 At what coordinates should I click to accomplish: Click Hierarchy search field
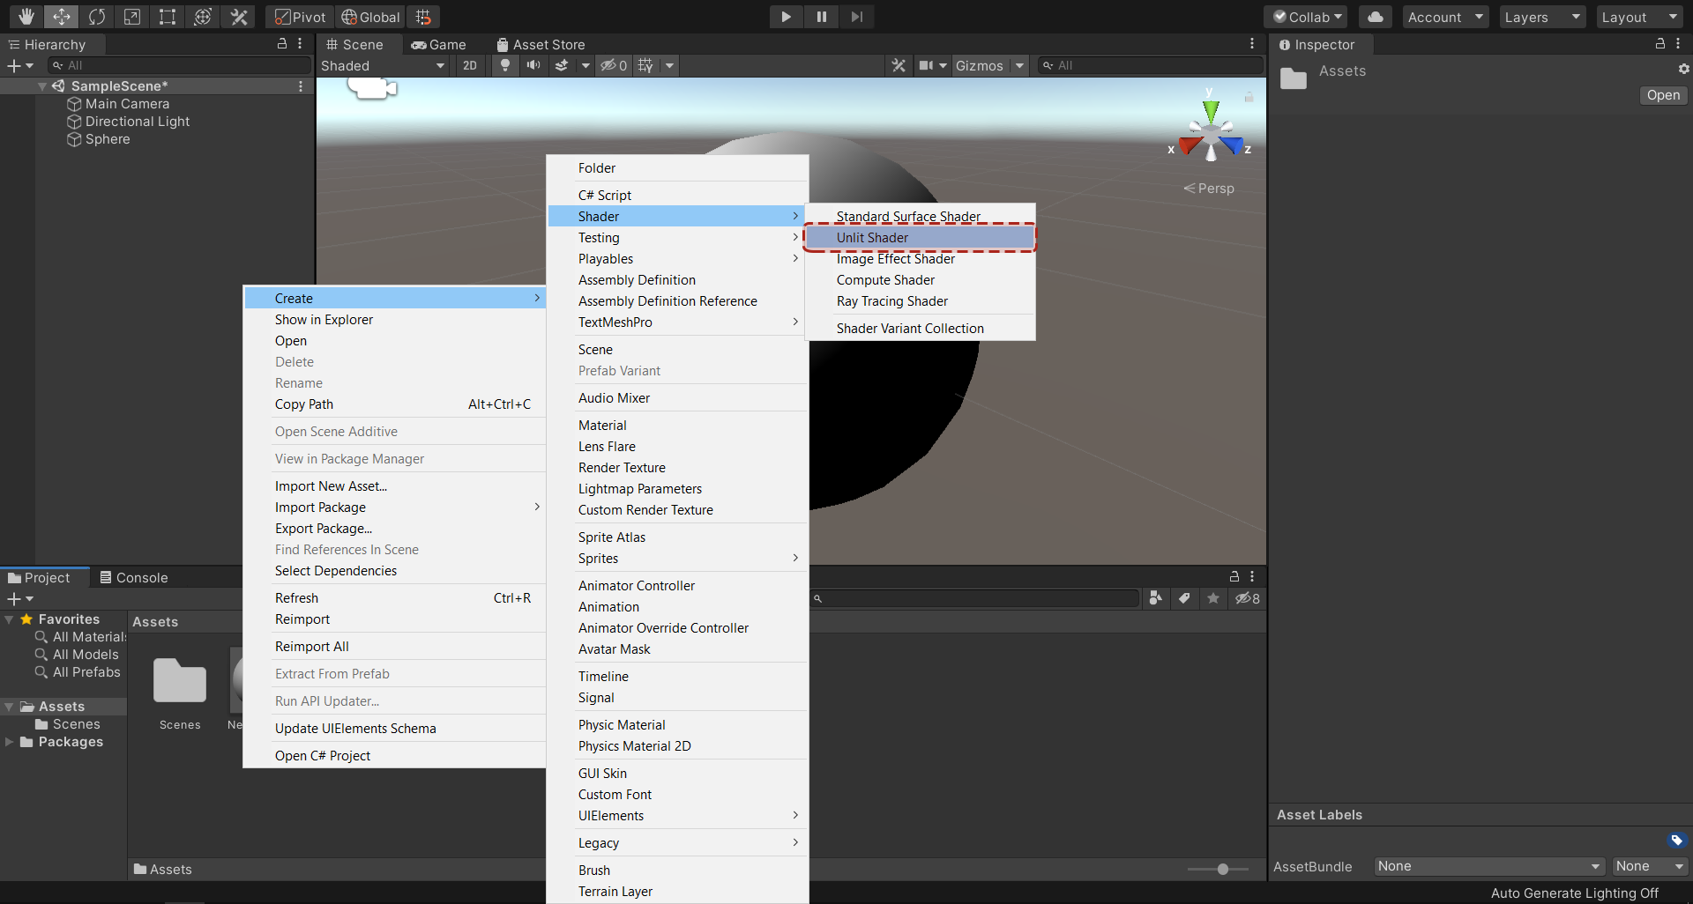pos(180,65)
